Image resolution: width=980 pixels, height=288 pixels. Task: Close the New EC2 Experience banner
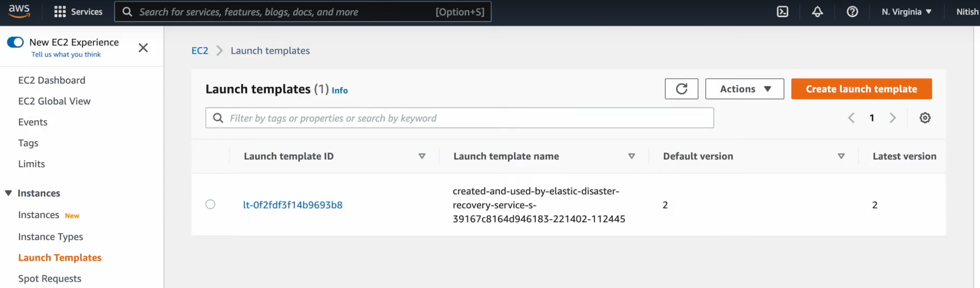143,48
